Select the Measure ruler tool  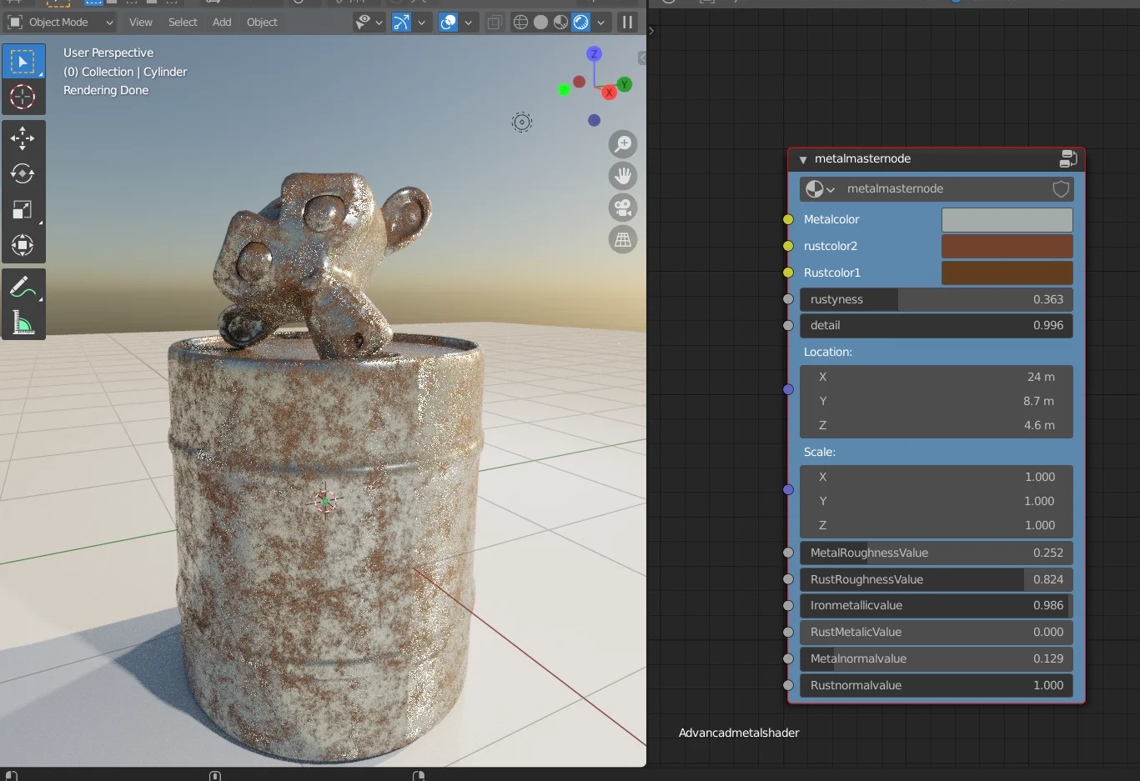point(23,323)
